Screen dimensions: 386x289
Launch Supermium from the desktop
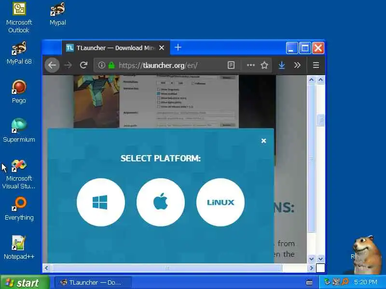point(19,131)
